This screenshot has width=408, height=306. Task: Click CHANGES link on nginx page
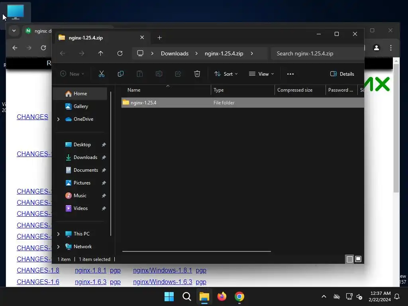33,117
